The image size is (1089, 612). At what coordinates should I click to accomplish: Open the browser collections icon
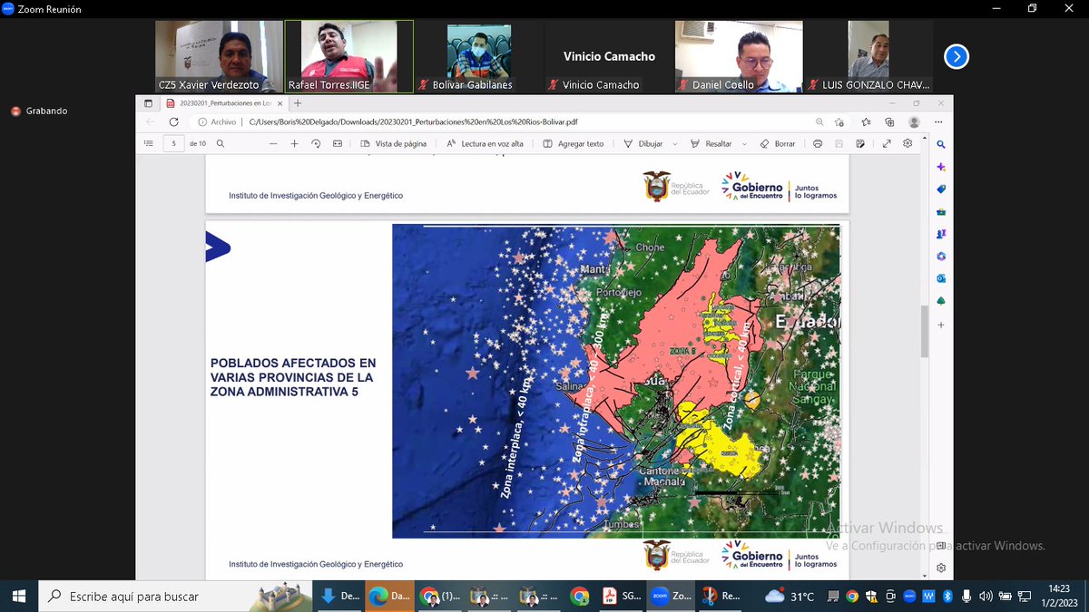tap(888, 121)
